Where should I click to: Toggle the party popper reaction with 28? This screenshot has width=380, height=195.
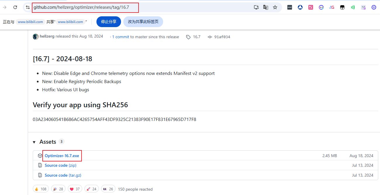(58, 189)
